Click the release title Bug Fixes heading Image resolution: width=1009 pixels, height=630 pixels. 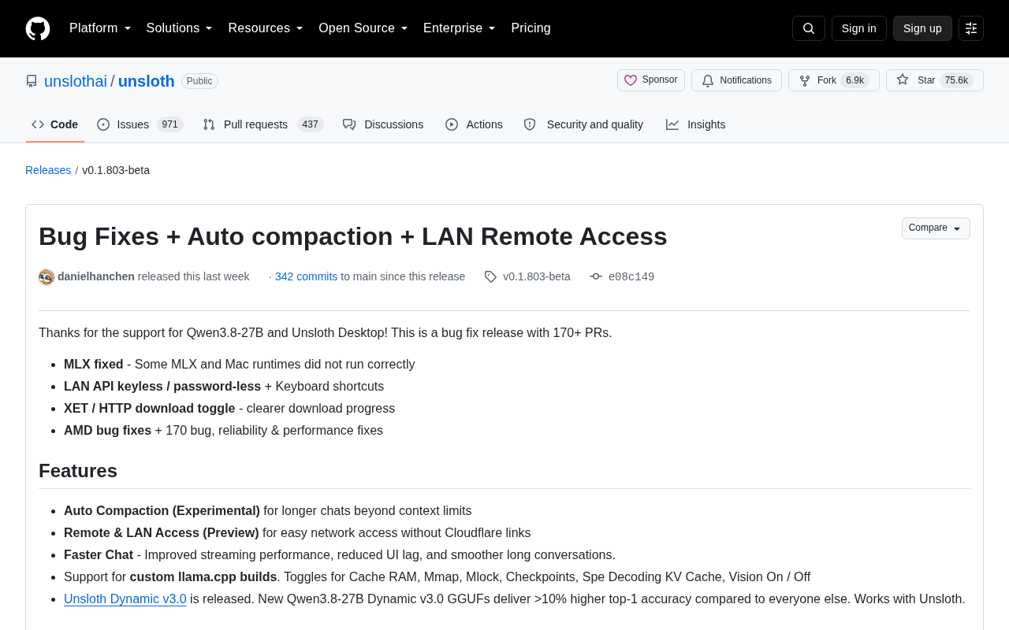[353, 236]
